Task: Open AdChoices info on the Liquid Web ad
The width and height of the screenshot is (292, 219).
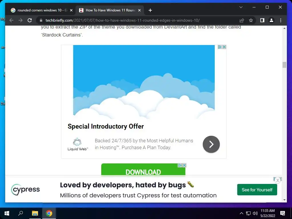Action: [220, 47]
